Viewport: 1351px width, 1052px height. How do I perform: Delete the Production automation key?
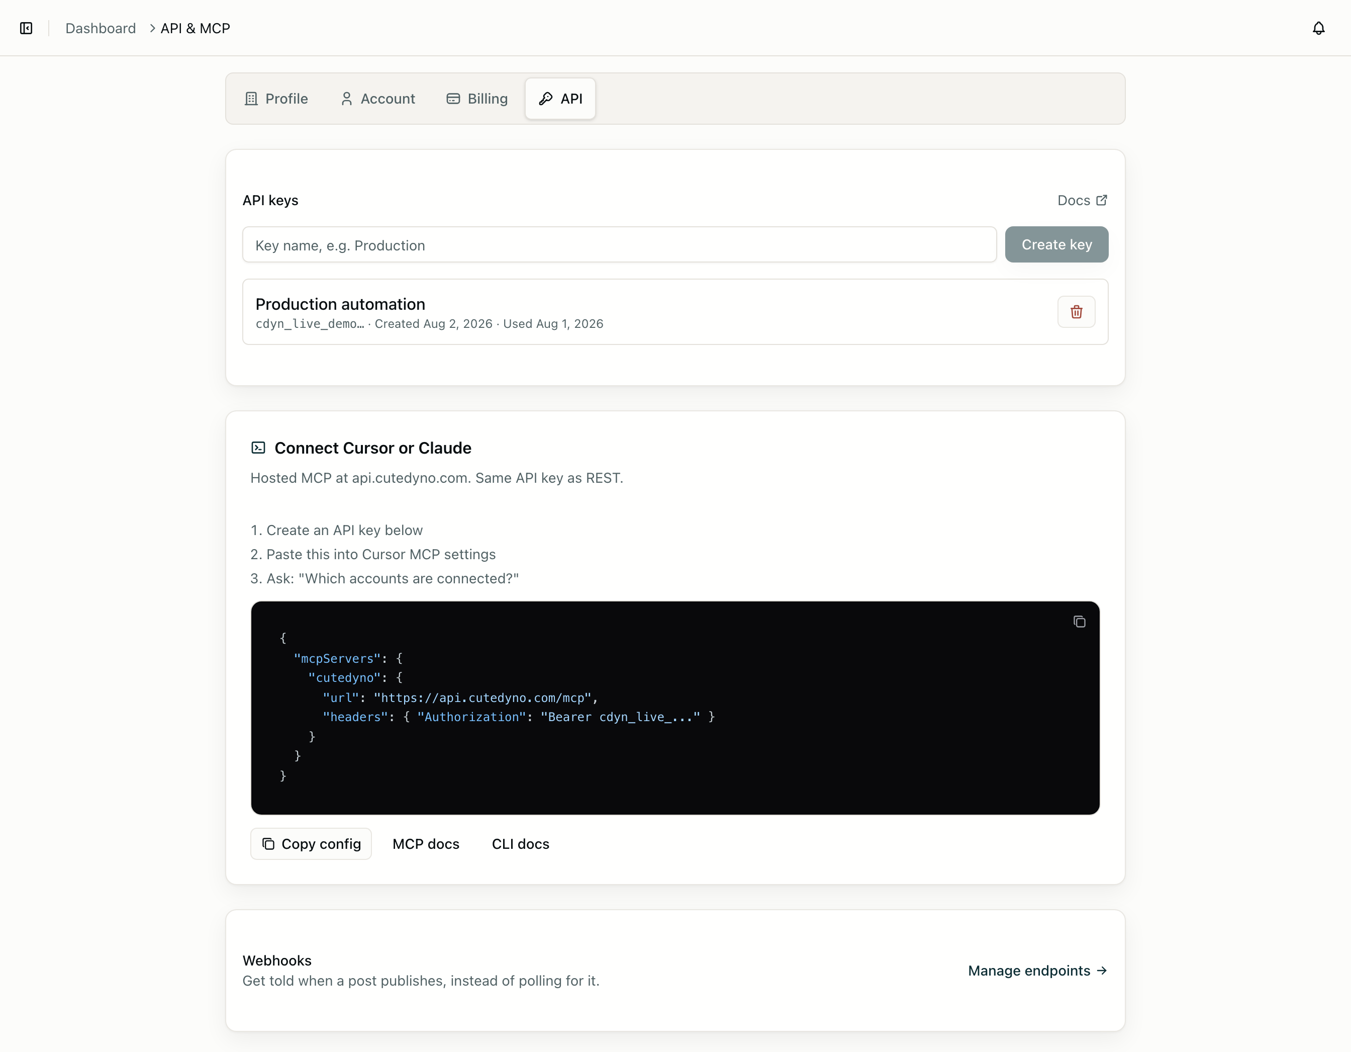(1076, 312)
